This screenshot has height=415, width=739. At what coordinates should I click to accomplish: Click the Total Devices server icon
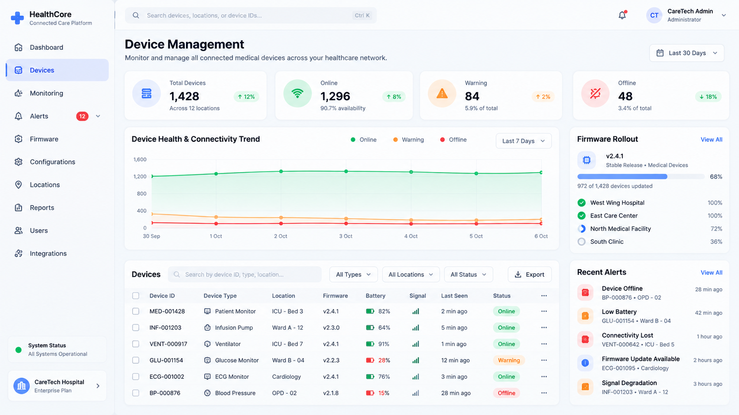click(x=146, y=94)
